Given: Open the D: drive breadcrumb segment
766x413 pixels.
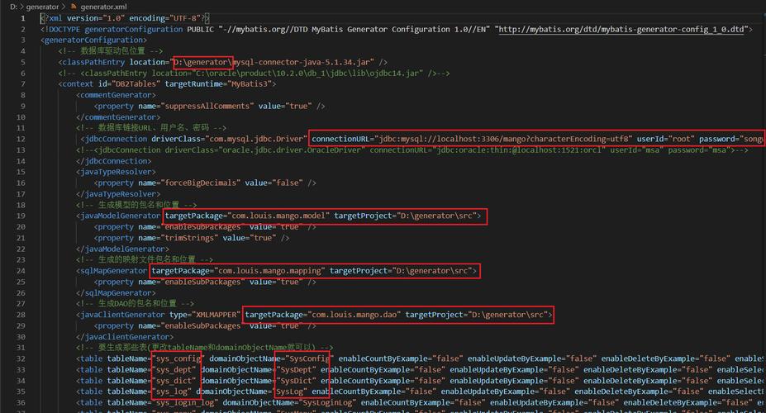Looking at the screenshot, I should pyautogui.click(x=12, y=7).
